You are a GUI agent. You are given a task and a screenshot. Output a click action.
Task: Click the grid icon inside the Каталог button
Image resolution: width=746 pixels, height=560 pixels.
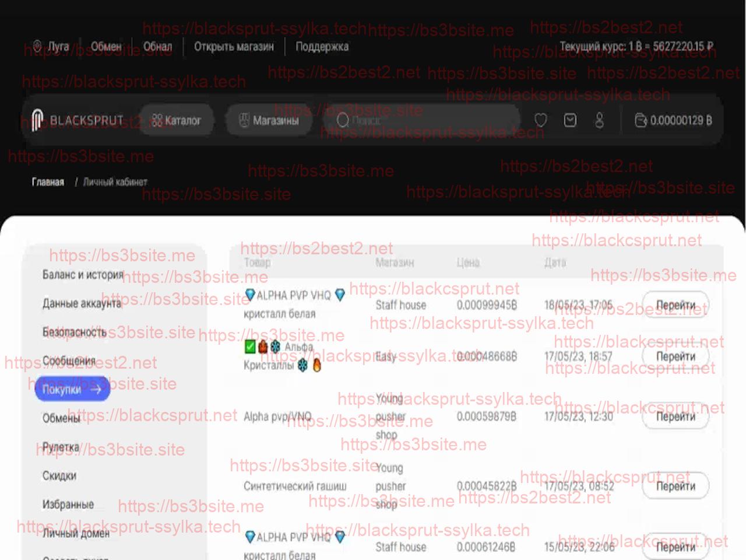[156, 120]
